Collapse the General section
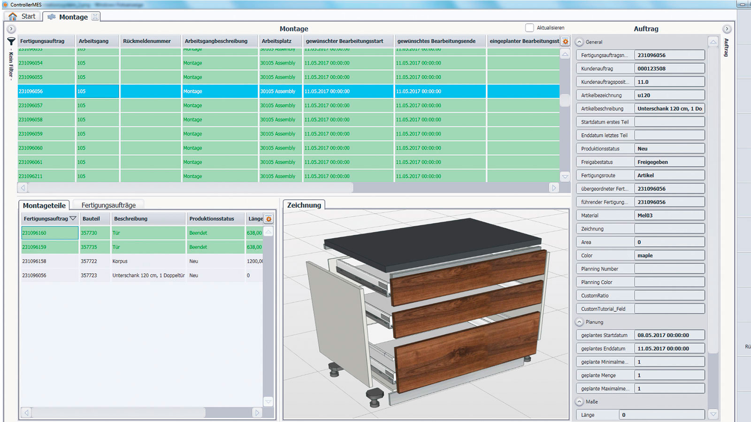Viewport: 751px width, 422px height. point(580,42)
